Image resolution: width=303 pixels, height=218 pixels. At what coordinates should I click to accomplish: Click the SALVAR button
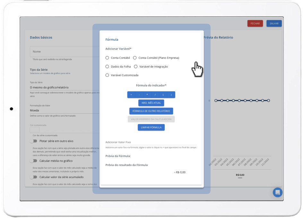[274, 23]
